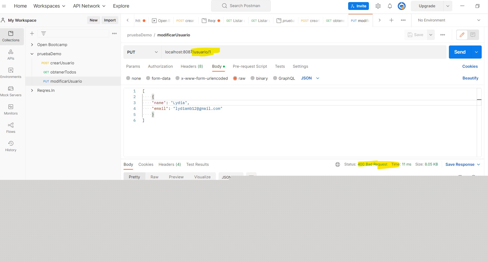This screenshot has width=488, height=262.
Task: Open the Save Response dropdown
Action: tap(463, 164)
